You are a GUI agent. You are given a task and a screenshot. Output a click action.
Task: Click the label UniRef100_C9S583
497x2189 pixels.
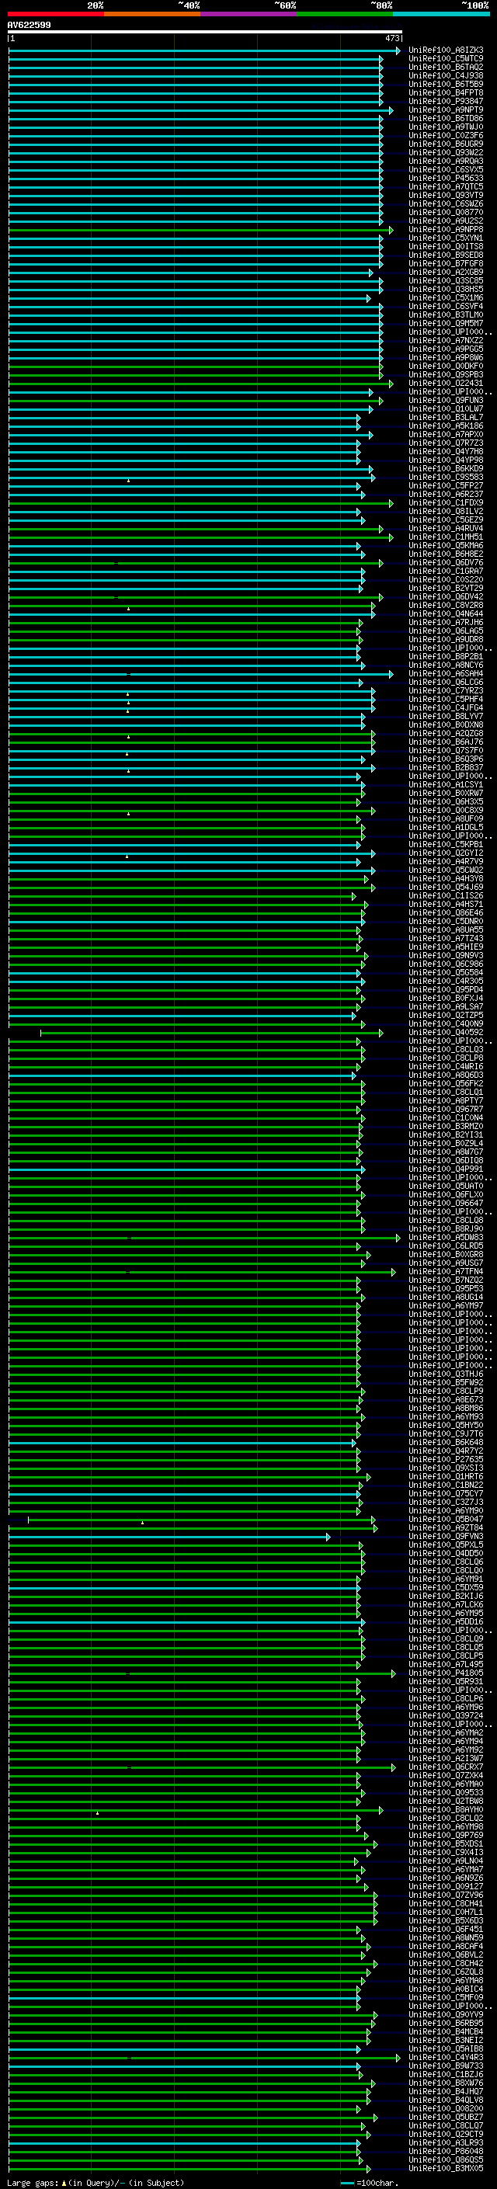pyautogui.click(x=446, y=477)
